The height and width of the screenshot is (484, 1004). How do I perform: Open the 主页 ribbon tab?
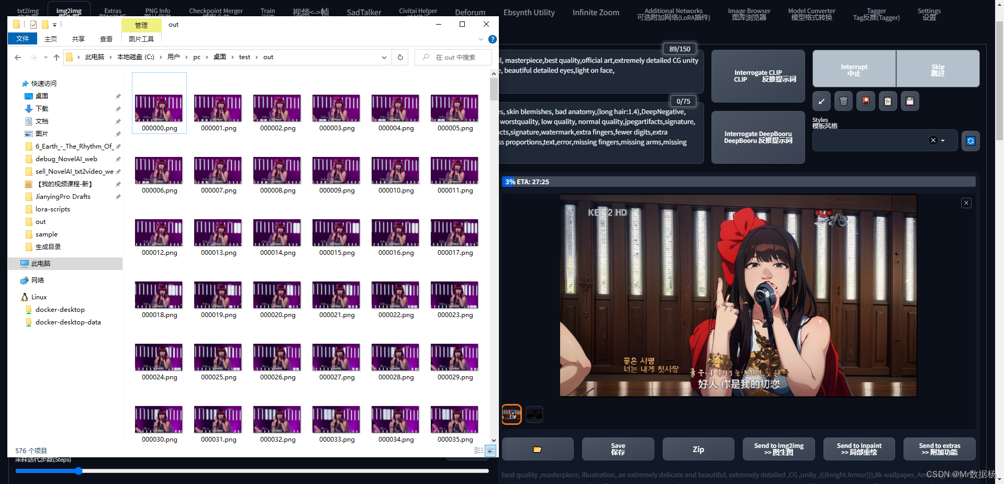pos(51,39)
